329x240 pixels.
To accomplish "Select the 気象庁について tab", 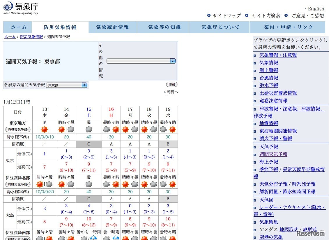I will click(x=220, y=27).
